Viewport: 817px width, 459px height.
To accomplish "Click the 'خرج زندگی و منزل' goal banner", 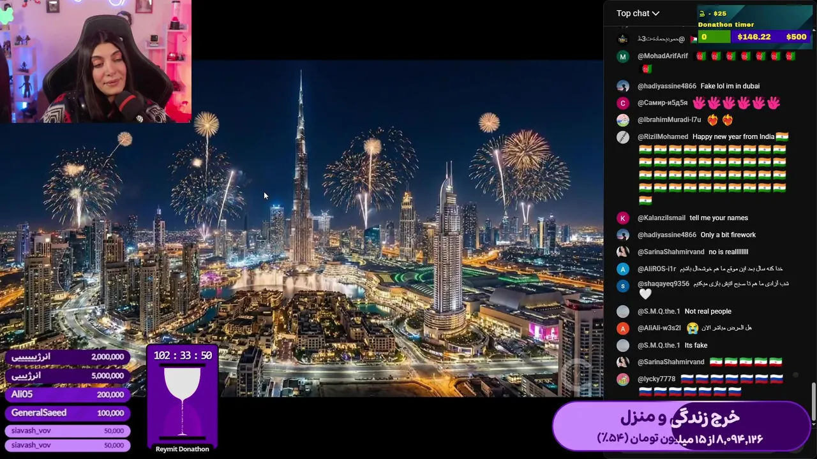I will point(680,426).
